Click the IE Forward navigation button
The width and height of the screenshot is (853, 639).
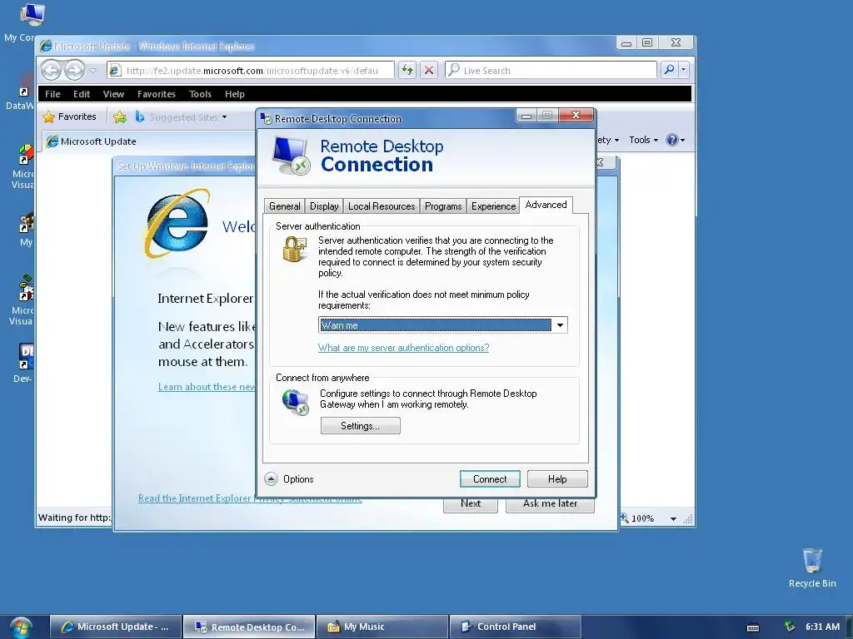click(74, 70)
